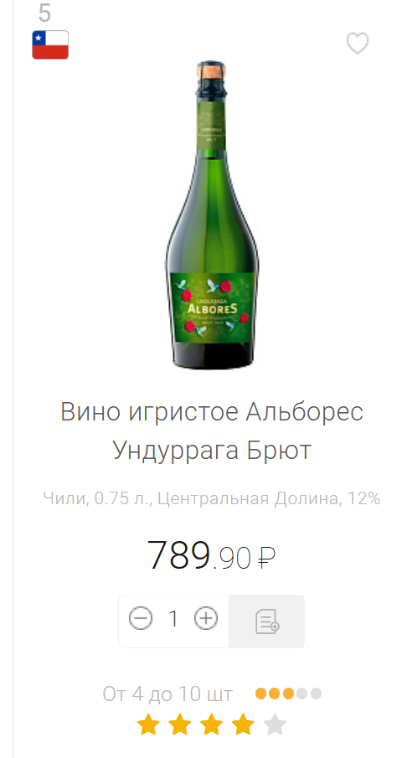This screenshot has width=402, height=758.
Task: Rate product with the first gold star
Action: [148, 725]
